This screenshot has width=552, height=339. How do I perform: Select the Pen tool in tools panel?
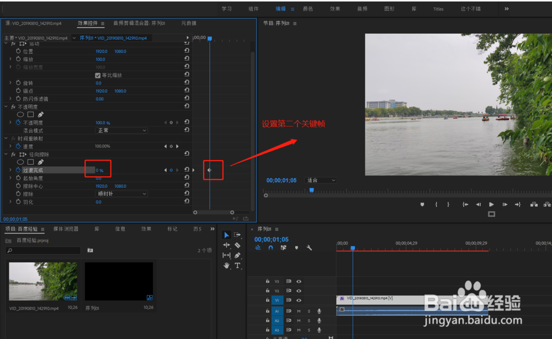point(237,255)
